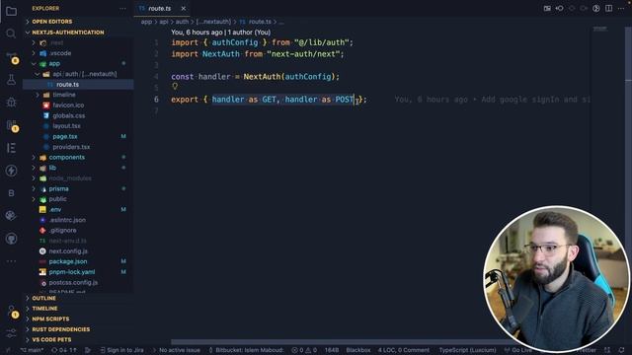Open the Accounts icon with badge
Image resolution: width=632 pixels, height=355 pixels.
[12, 312]
